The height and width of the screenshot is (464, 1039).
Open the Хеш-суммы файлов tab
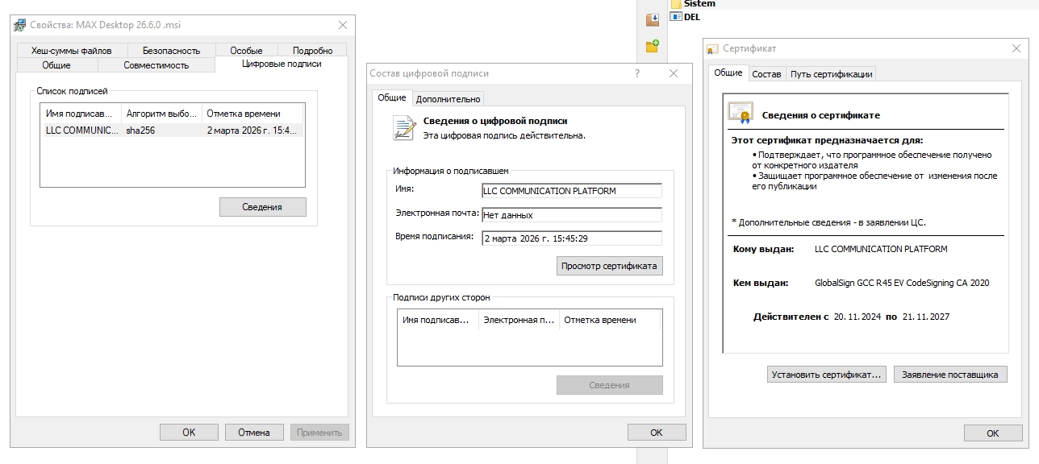[73, 50]
